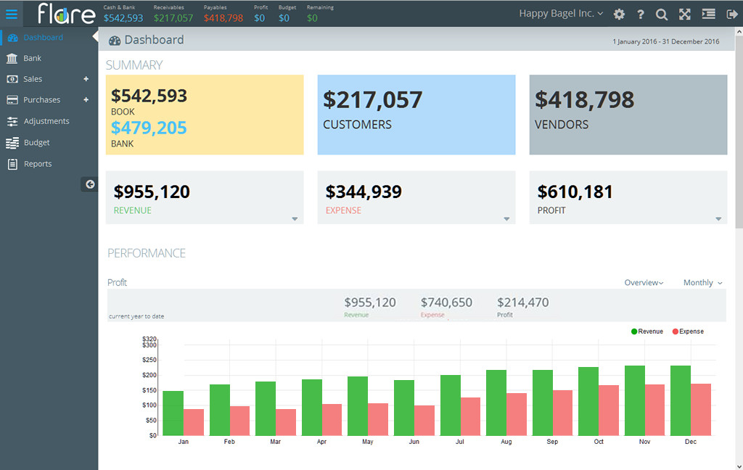Toggle fullscreen with the expand icon

[684, 15]
